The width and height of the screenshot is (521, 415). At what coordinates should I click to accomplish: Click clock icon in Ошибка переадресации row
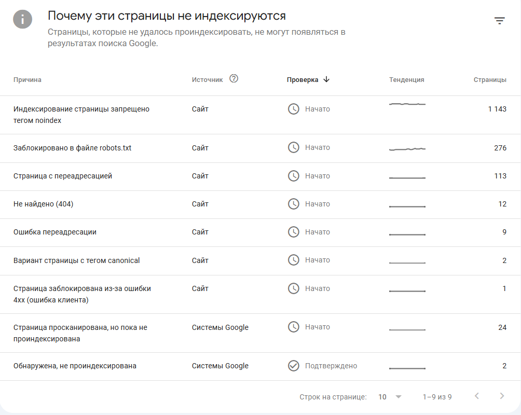coord(293,232)
